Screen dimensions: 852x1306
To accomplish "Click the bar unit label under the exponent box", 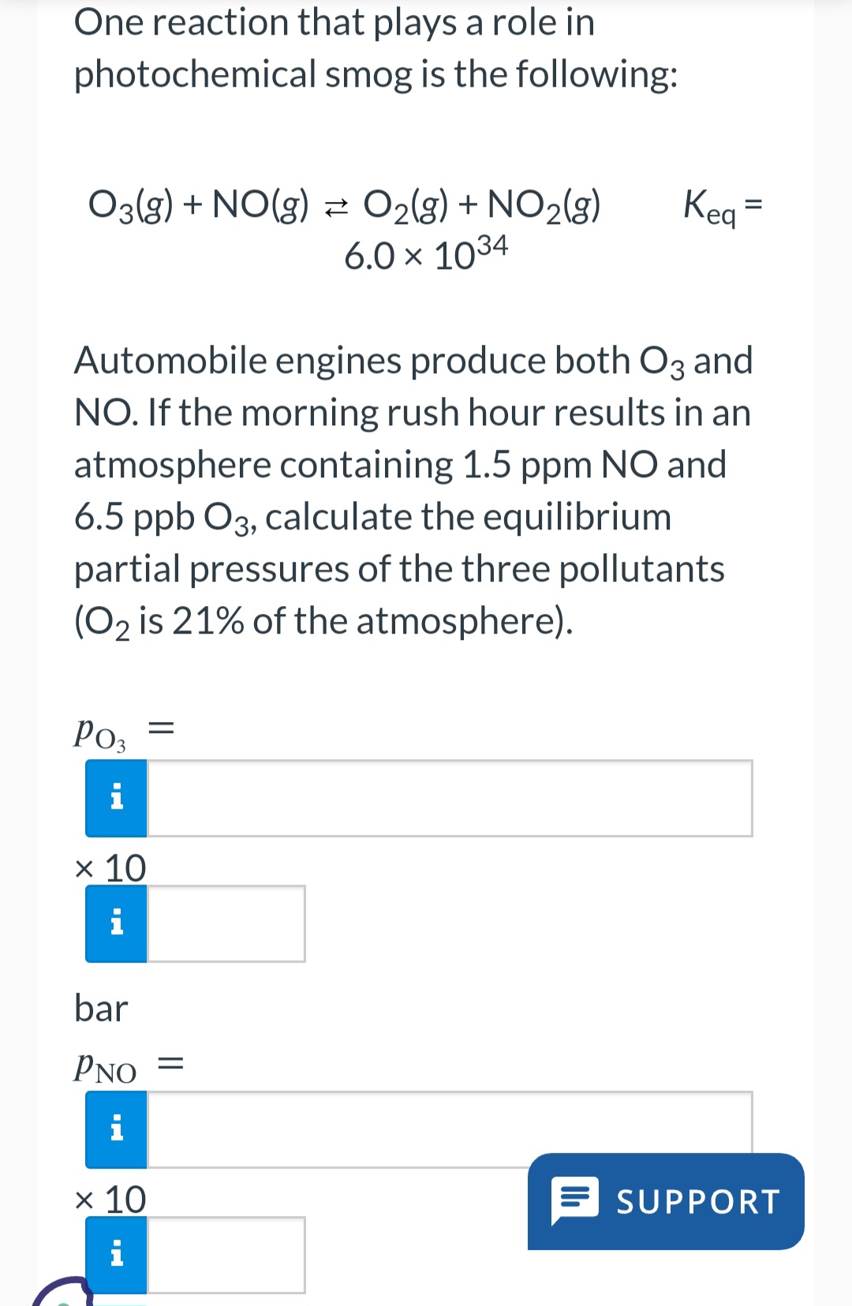I will pyautogui.click(x=99, y=1008).
